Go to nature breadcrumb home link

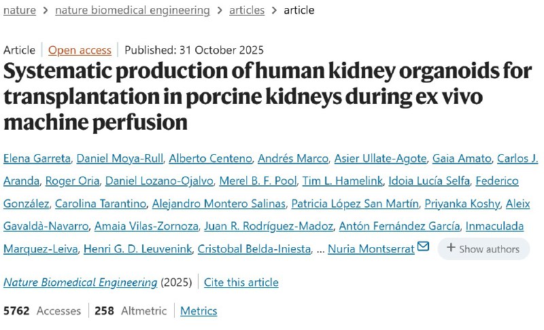pos(20,10)
